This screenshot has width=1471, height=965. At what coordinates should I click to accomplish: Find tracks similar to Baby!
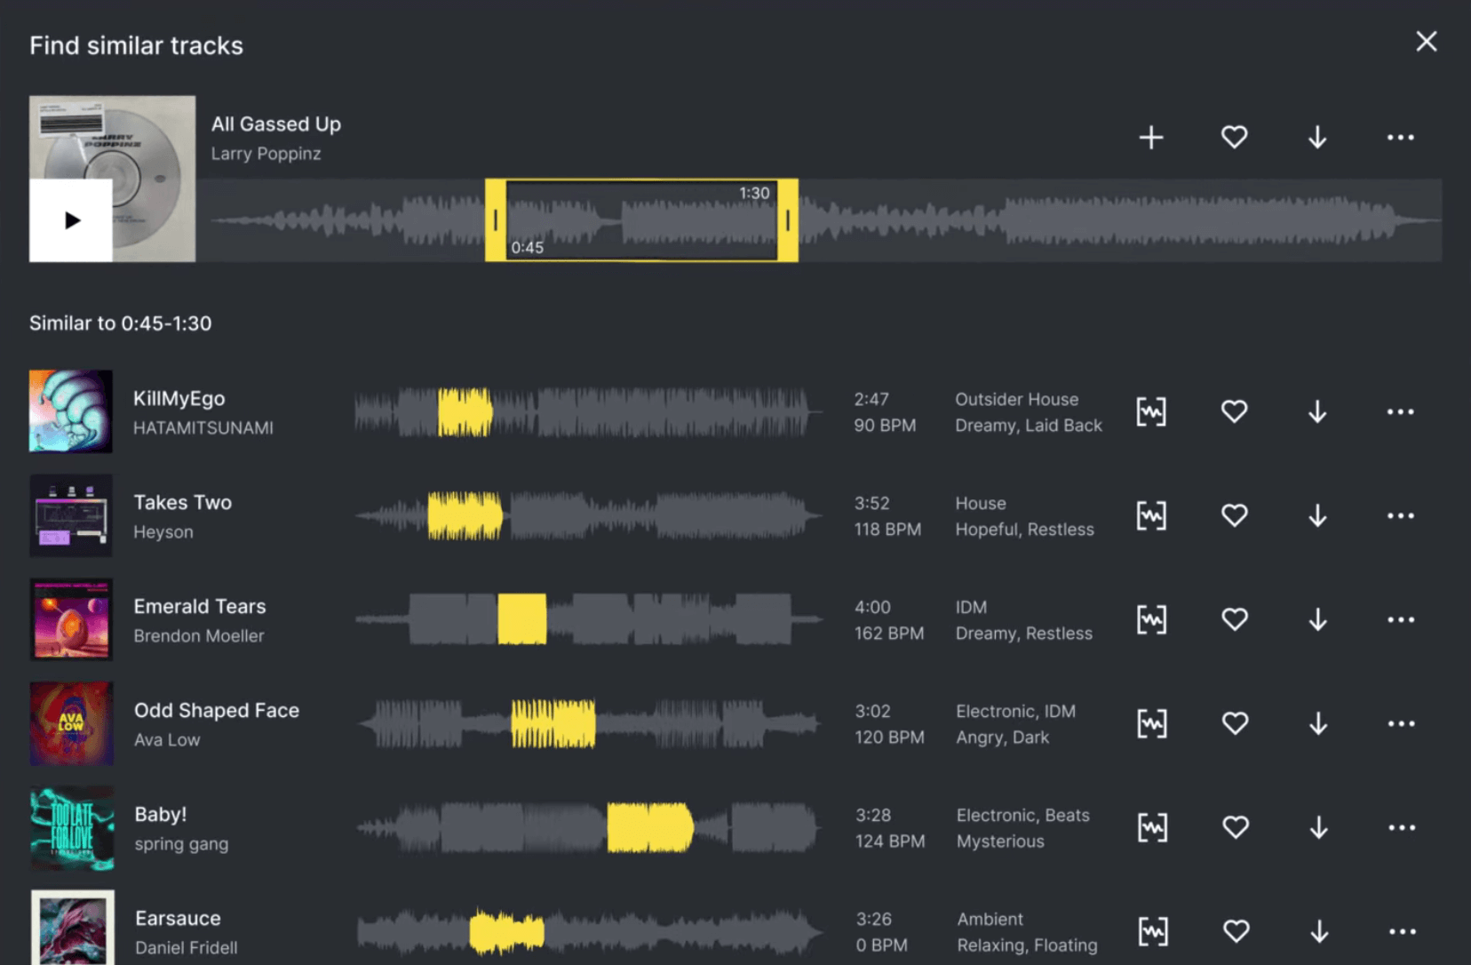(x=1152, y=827)
